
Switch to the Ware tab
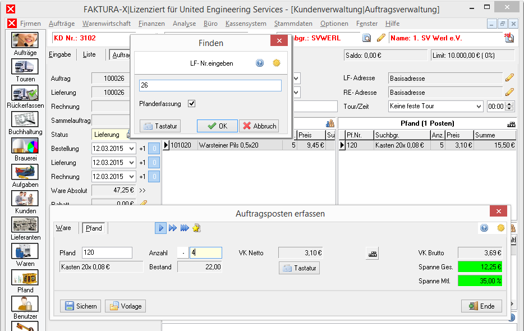tap(63, 228)
